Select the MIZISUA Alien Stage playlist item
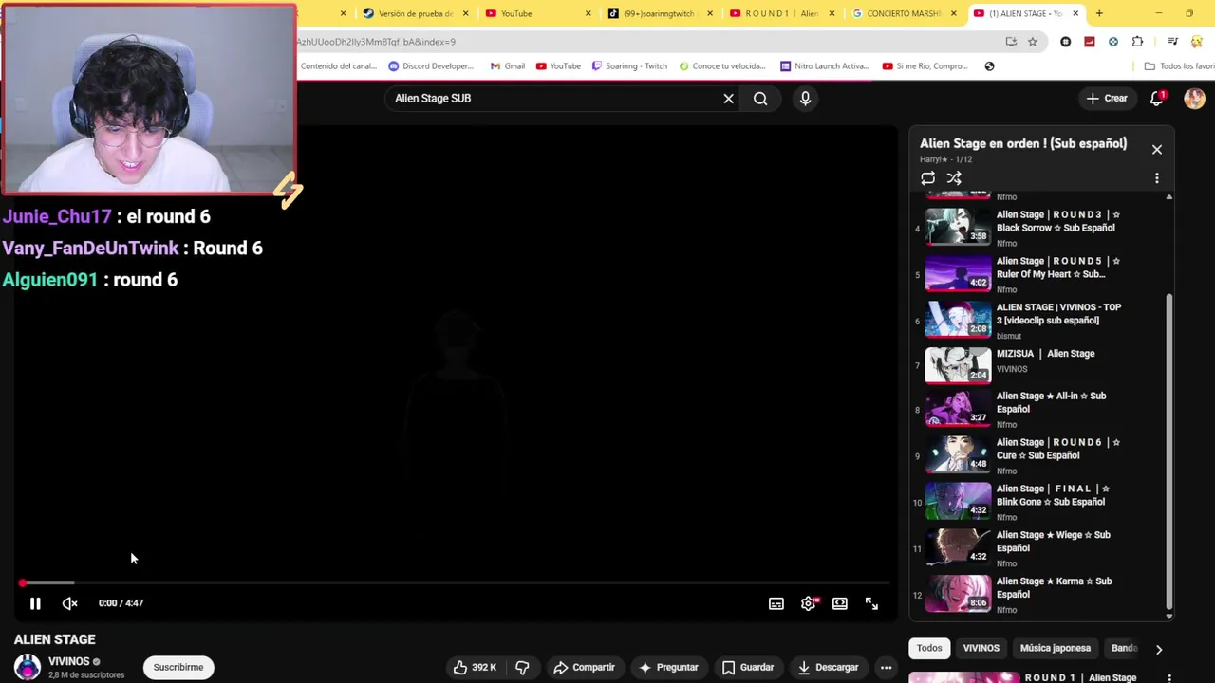The height and width of the screenshot is (683, 1215). [x=1037, y=366]
